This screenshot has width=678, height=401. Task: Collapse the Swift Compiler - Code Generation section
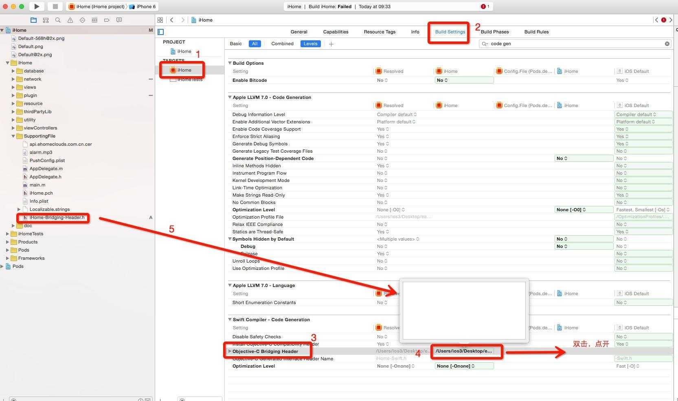230,320
